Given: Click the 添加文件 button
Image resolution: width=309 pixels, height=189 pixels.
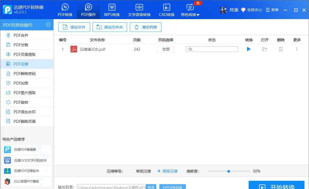Looking at the screenshot, I should tap(74, 27).
